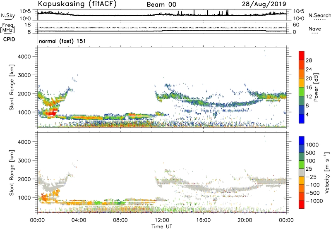Viewport: 331px width, 229px height.
Task: Click the '16:00' time axis label
Action: tap(203, 220)
